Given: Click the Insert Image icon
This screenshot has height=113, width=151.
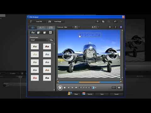Looking at the screenshot, I should tap(49, 22).
